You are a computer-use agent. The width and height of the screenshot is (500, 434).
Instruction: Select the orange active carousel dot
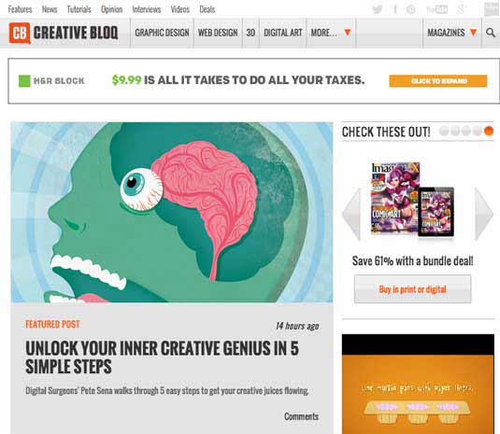[x=489, y=131]
